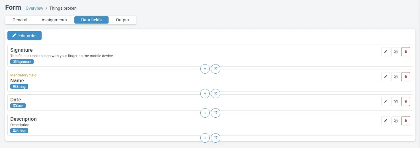Delete the Description field
The height and width of the screenshot is (148, 420).
click(405, 121)
